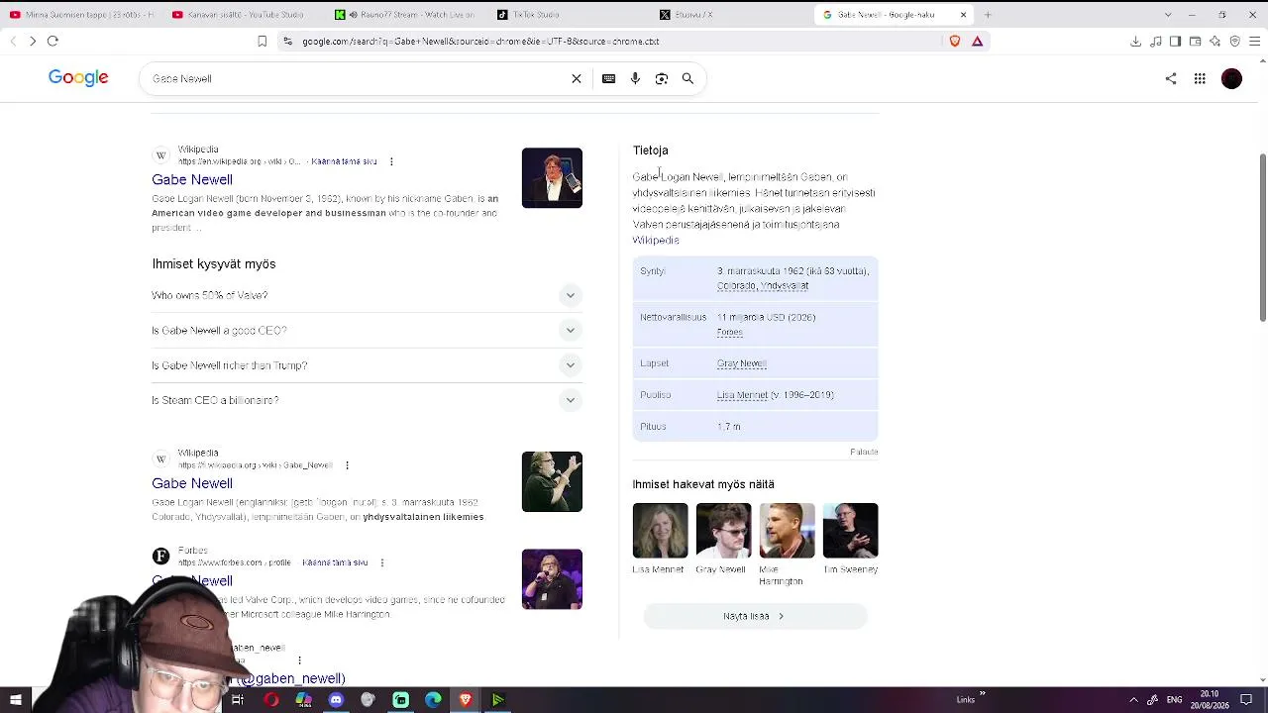Open Discord from the taskbar

(x=336, y=700)
